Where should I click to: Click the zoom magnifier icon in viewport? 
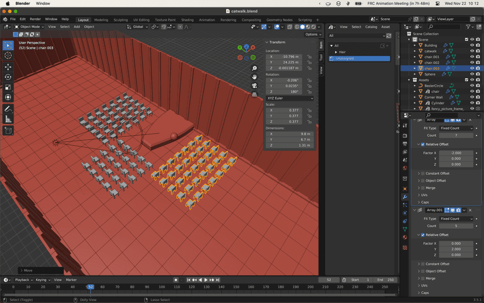(254, 68)
